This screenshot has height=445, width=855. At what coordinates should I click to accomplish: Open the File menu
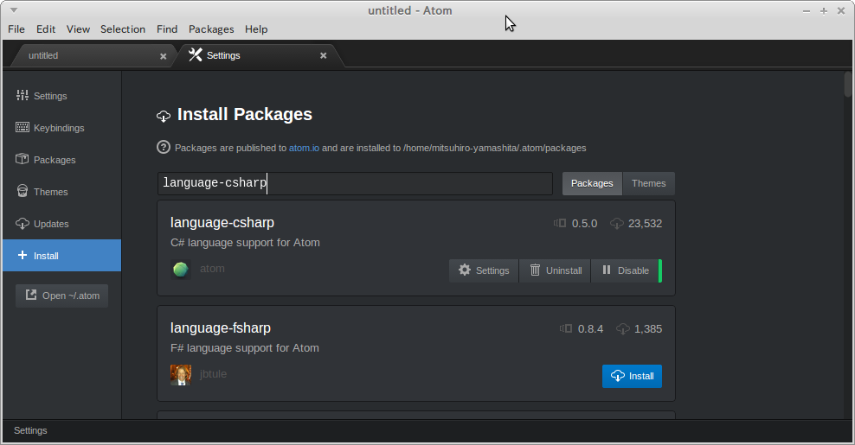(x=16, y=29)
